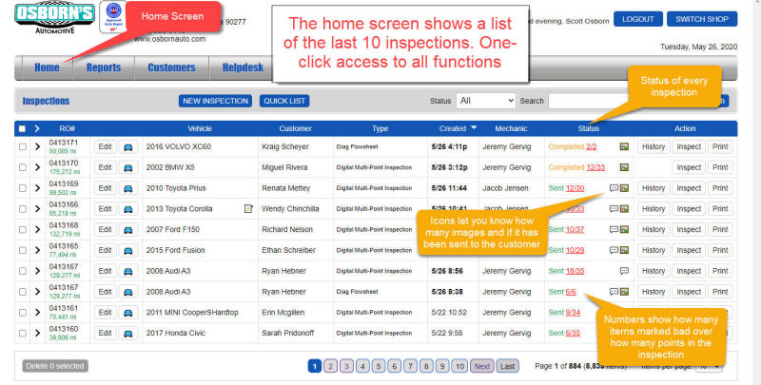Jump to the Last page
Screen dimensions: 761x385
click(507, 366)
